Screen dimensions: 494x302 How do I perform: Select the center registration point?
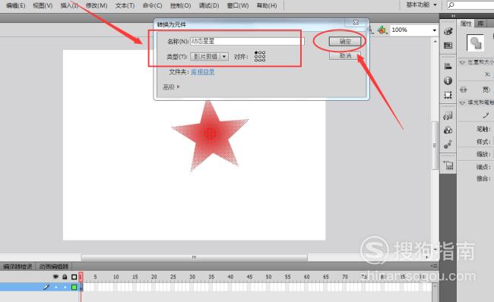[x=260, y=56]
